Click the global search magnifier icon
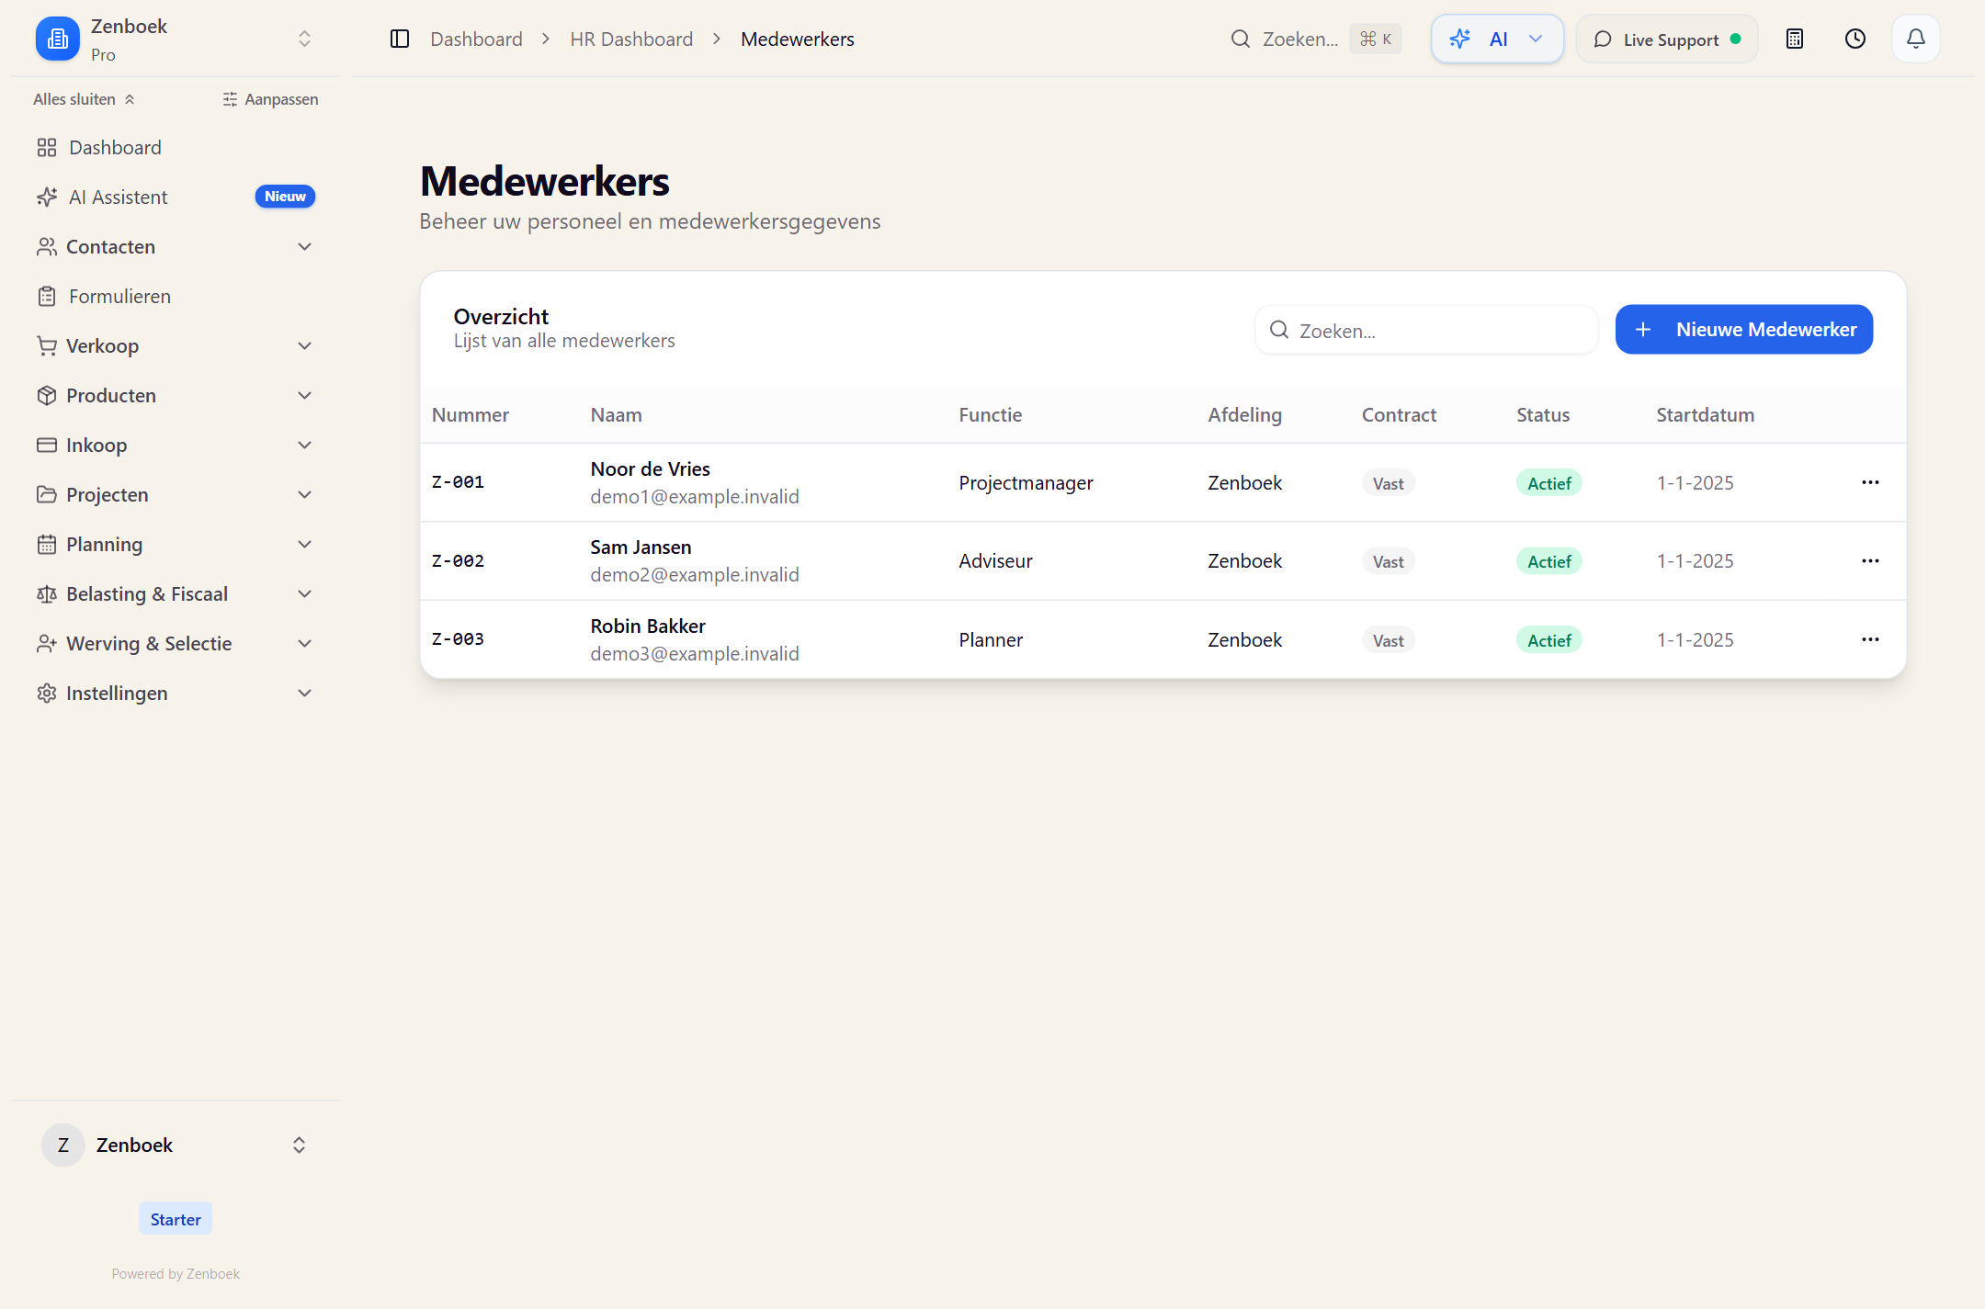1985x1309 pixels. [x=1241, y=39]
